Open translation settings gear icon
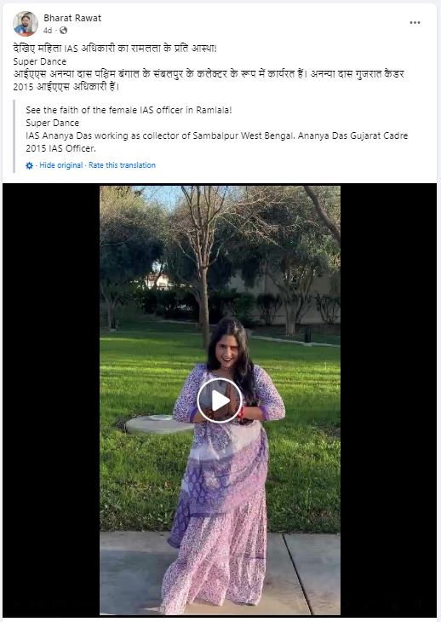 click(29, 165)
